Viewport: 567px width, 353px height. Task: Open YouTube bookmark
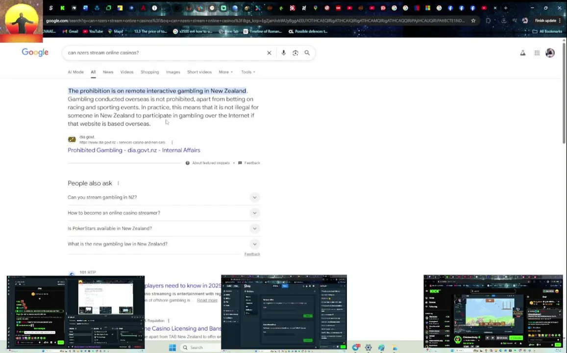click(x=93, y=31)
